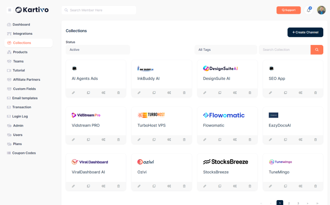This screenshot has width=330, height=205.
Task: Delete the TurboHost VPS collection
Action: click(184, 139)
